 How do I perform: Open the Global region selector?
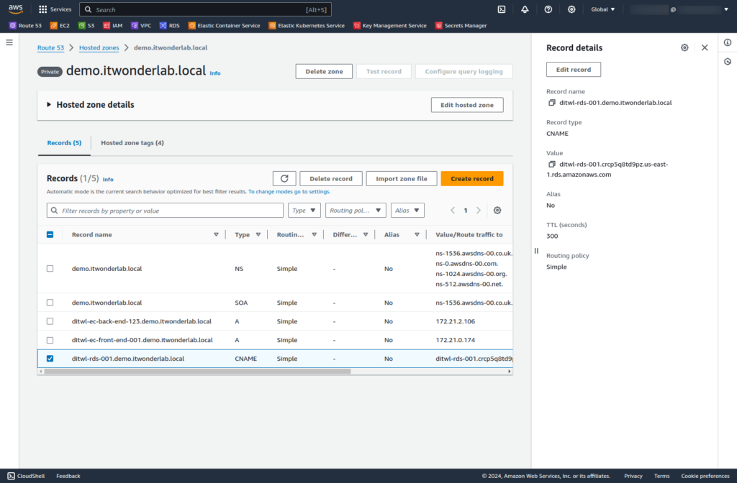pyautogui.click(x=602, y=9)
